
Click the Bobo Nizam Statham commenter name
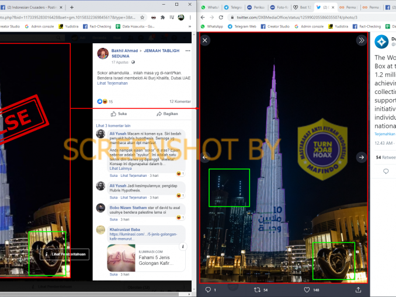point(128,207)
